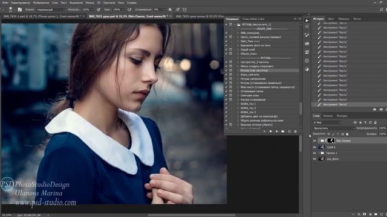Open brush blend mode dropdown Нормальный

[51, 10]
